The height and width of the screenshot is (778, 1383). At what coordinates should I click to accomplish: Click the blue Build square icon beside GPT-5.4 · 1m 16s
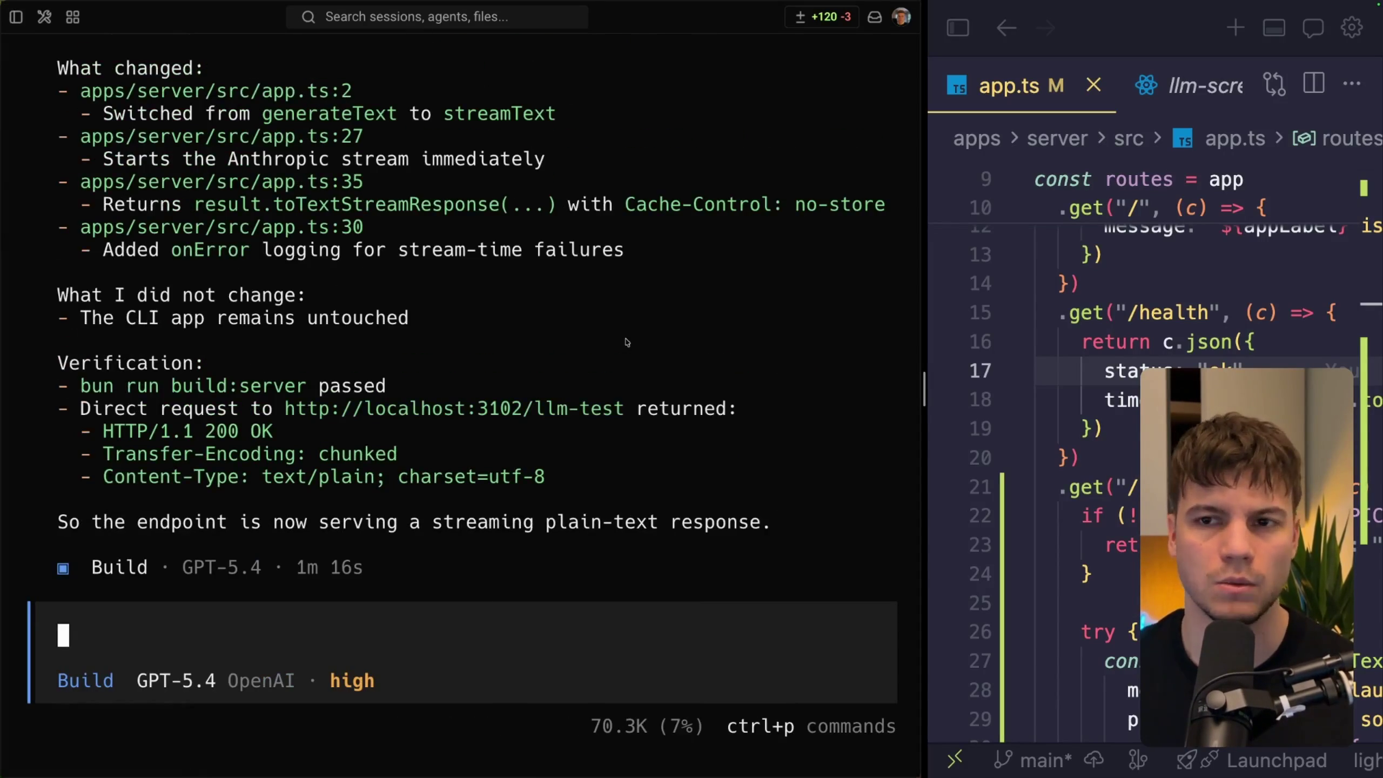63,568
